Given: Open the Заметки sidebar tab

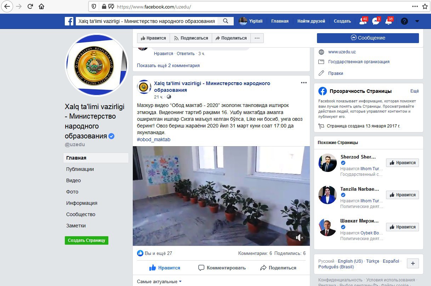Looking at the screenshot, I should click(76, 226).
